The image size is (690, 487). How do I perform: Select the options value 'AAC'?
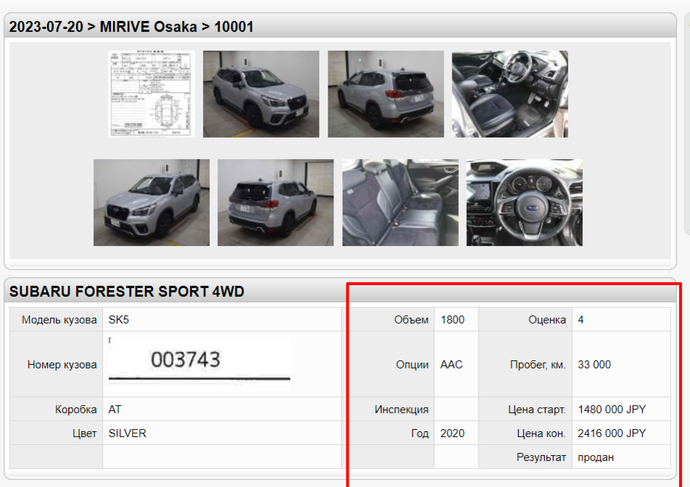click(452, 365)
